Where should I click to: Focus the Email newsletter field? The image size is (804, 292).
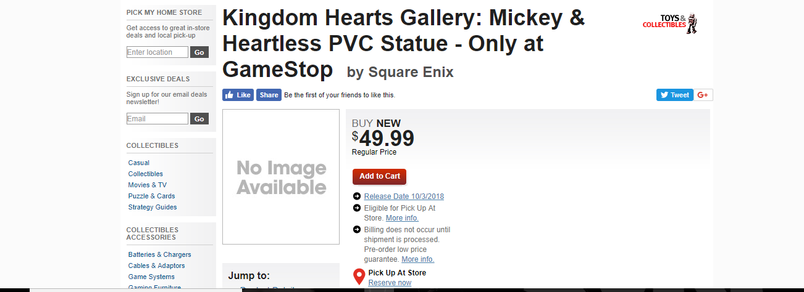click(x=157, y=119)
